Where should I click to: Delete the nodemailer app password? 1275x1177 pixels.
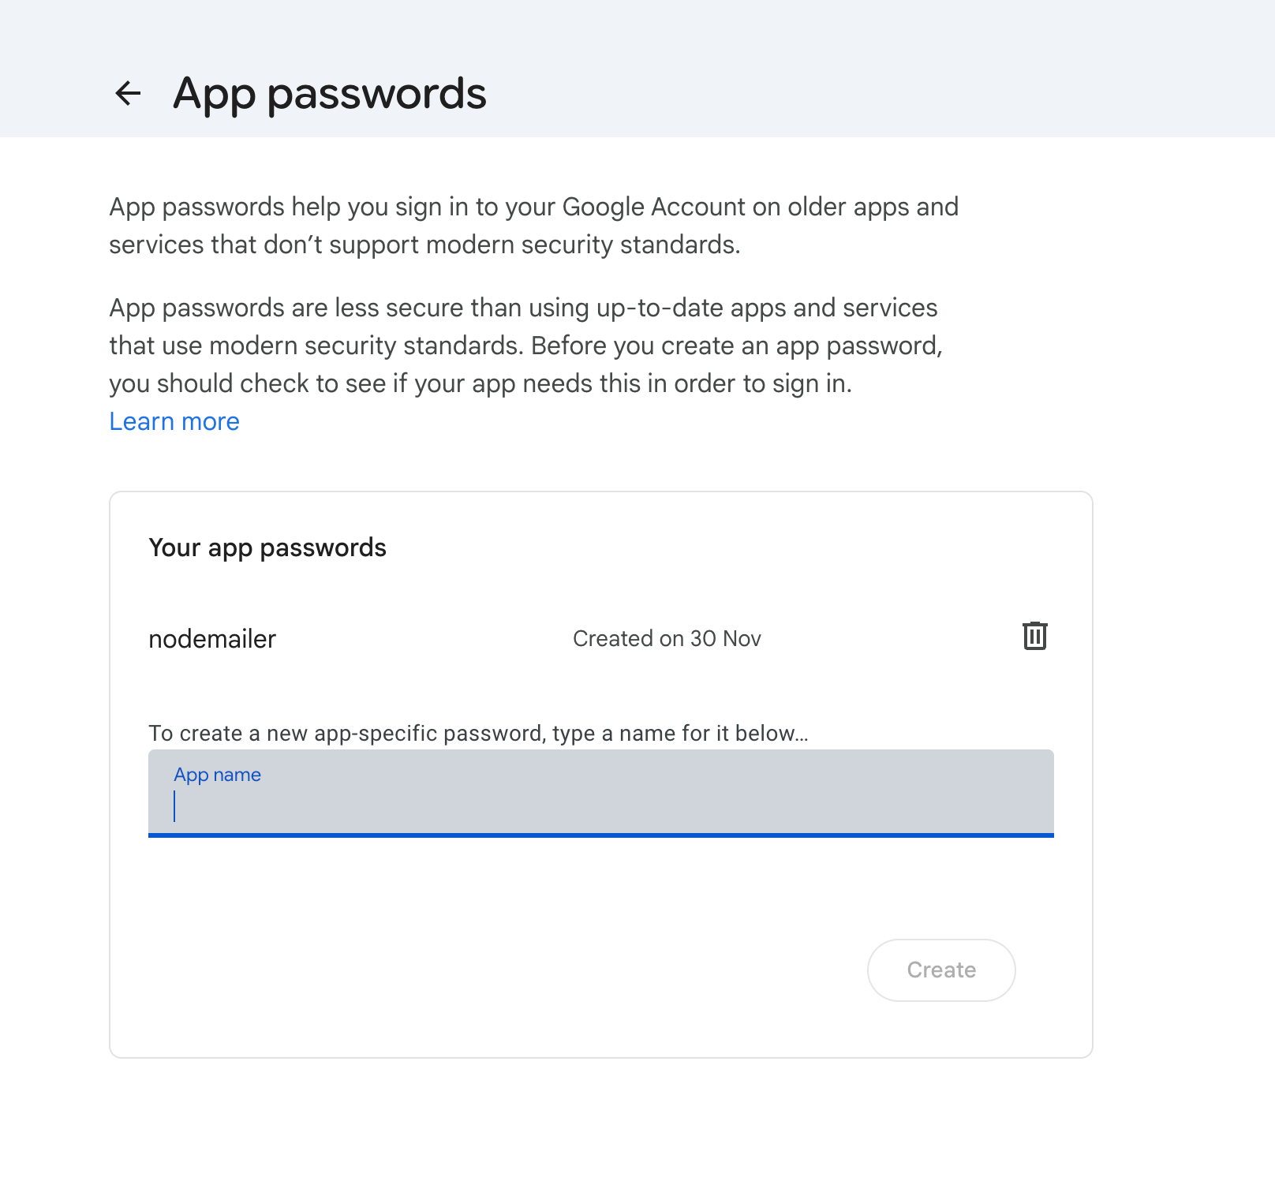pyautogui.click(x=1034, y=636)
